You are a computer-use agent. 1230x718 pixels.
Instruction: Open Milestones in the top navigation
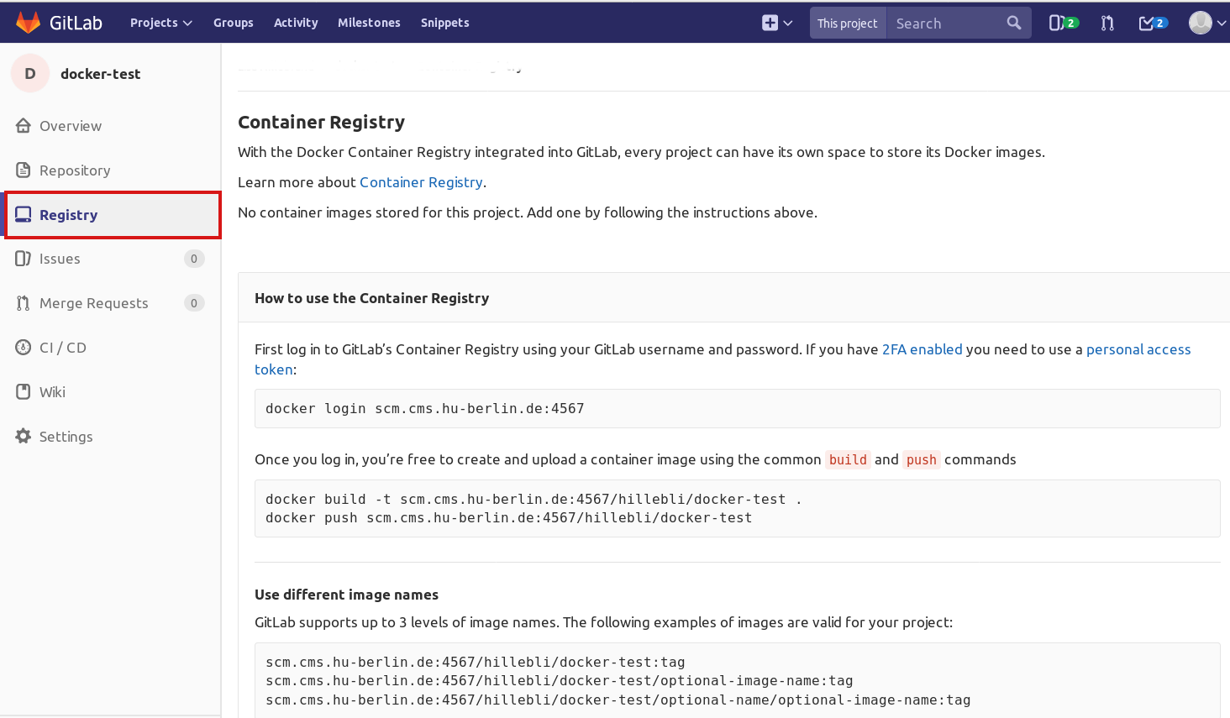point(369,23)
